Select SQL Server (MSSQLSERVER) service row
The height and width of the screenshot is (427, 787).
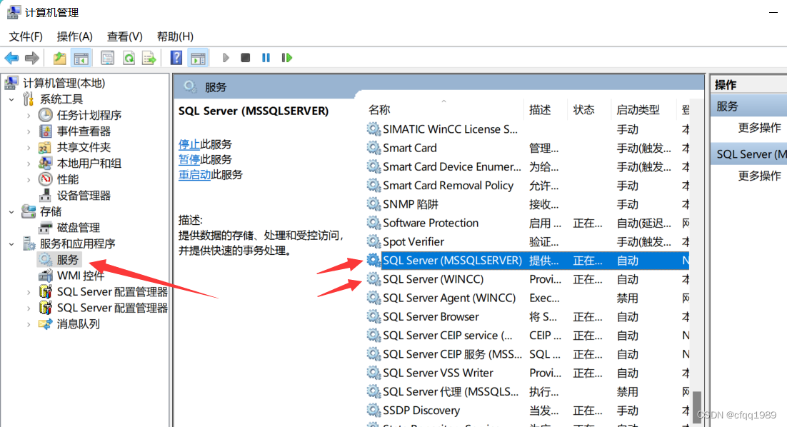tap(527, 261)
